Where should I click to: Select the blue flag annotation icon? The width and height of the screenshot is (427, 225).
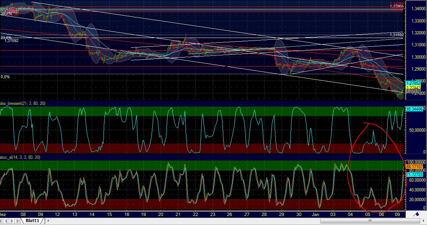[x=416, y=214]
